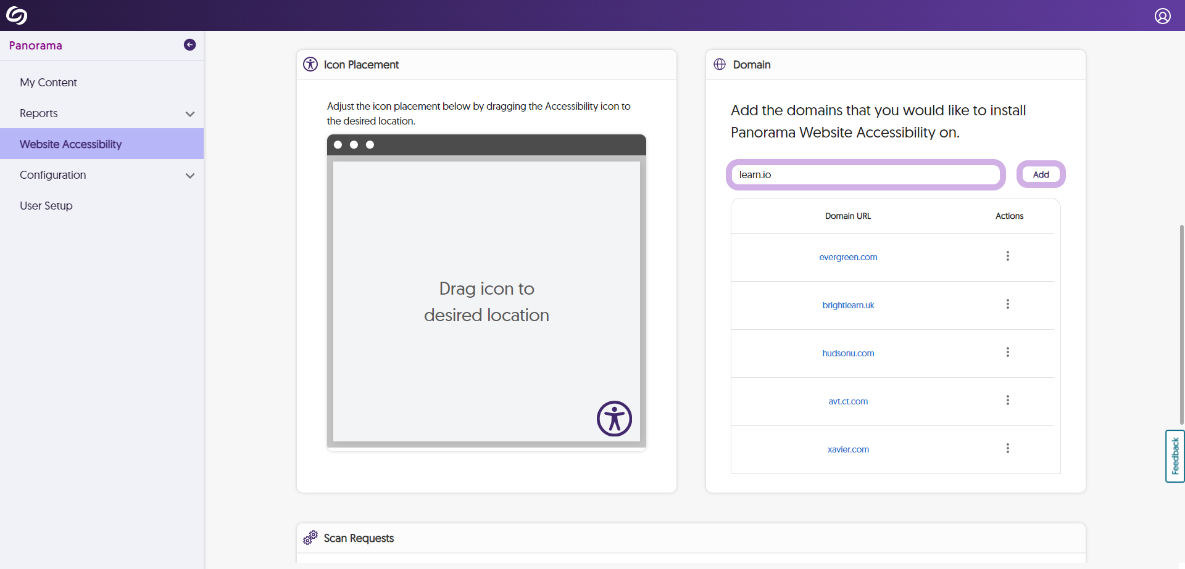1185x569 pixels.
Task: Open the brightlearn.uk domain link
Action: (848, 305)
